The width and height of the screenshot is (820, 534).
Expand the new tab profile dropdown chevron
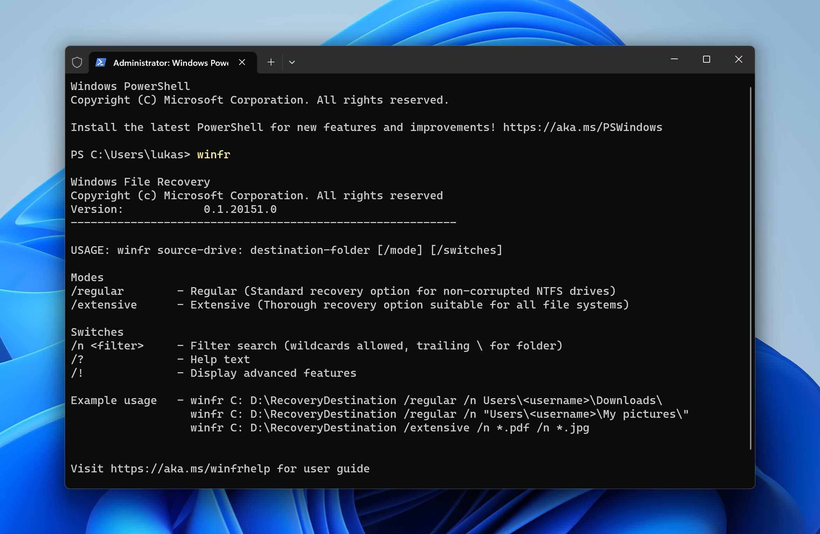point(292,62)
